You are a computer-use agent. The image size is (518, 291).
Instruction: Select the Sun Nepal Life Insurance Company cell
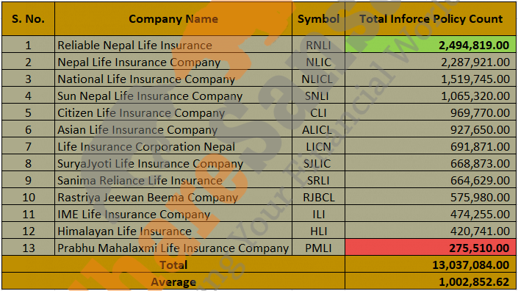click(x=173, y=96)
